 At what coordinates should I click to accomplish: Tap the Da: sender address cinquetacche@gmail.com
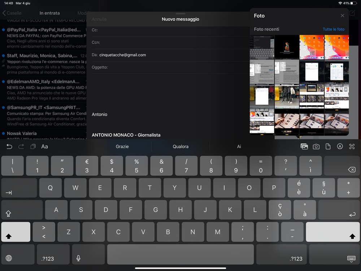point(122,55)
